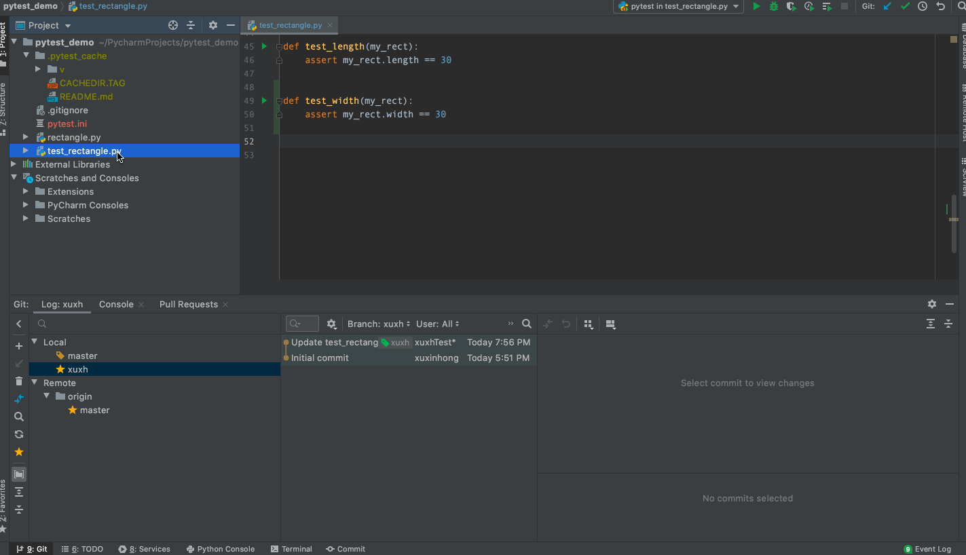Compare with current branch blue arrows

[x=19, y=399]
